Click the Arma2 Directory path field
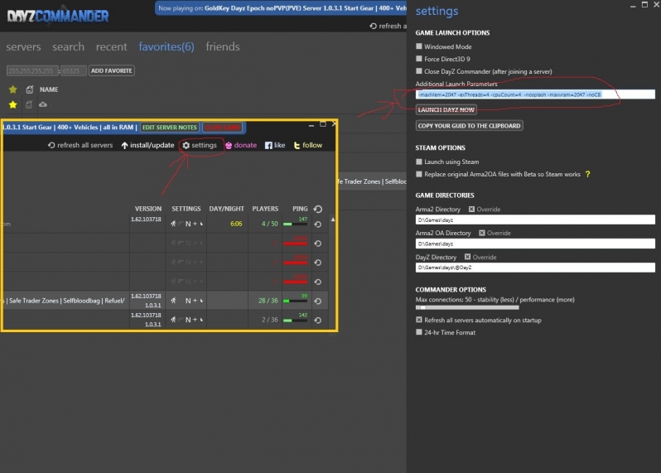Image resolution: width=661 pixels, height=473 pixels. (x=535, y=220)
